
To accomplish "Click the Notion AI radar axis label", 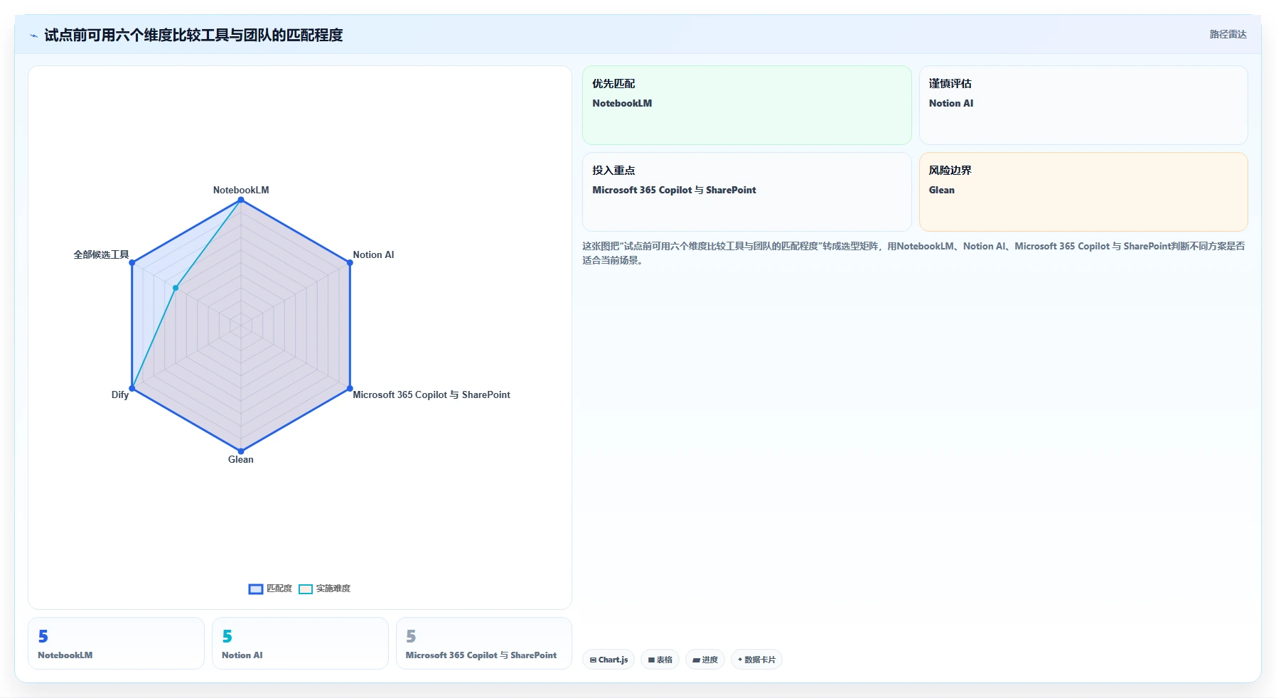I will pyautogui.click(x=373, y=254).
